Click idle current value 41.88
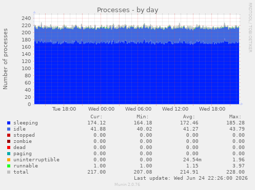This screenshot has height=190, width=255. [98, 129]
